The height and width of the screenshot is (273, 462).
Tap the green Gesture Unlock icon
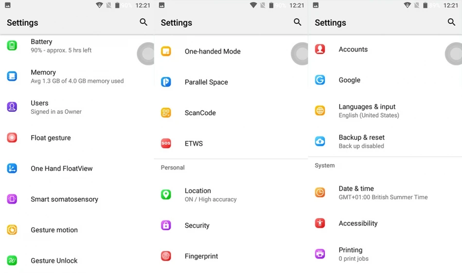[x=12, y=260]
